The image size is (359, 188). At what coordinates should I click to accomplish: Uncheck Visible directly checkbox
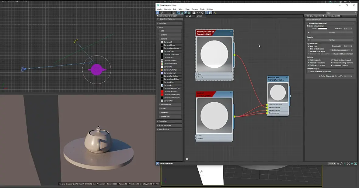pos(308,60)
